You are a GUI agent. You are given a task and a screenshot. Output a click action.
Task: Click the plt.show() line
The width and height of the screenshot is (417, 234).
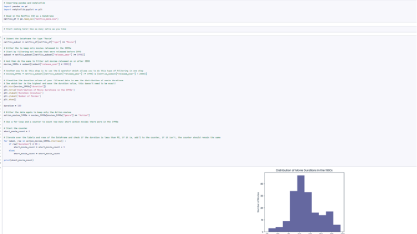click(10, 100)
